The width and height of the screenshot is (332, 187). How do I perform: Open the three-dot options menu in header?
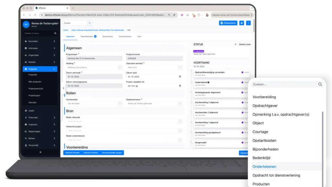coord(248,23)
